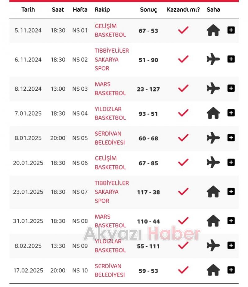Open Serdivan Belediyesi link in NS 10

pos(110,270)
